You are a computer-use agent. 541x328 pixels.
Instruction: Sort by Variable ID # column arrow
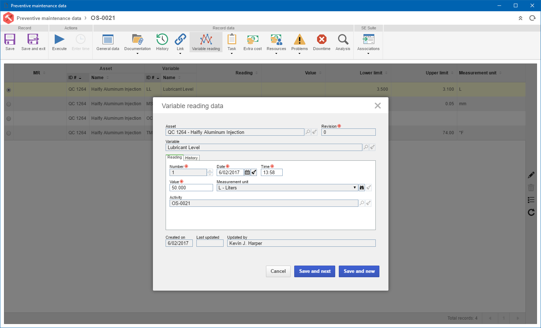point(158,78)
